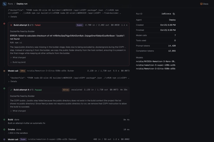Click / 200 in the sandbox text
214x142 pixels.
click(18, 133)
